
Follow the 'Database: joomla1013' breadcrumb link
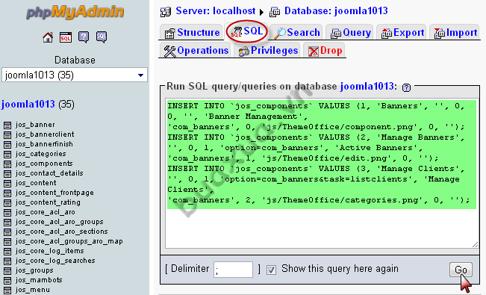[x=336, y=11]
